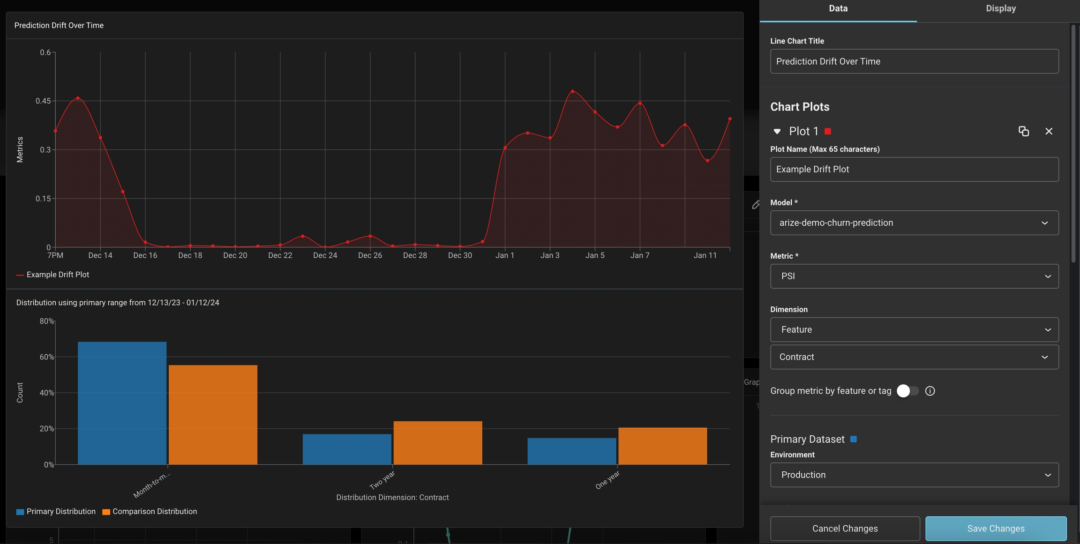Click the pencil edit icon behind panel
This screenshot has height=544, width=1080.
756,205
